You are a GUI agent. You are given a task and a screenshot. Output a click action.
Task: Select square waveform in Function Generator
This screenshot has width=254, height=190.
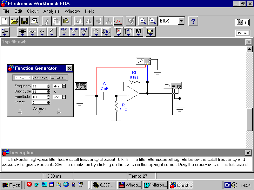coord(58,78)
